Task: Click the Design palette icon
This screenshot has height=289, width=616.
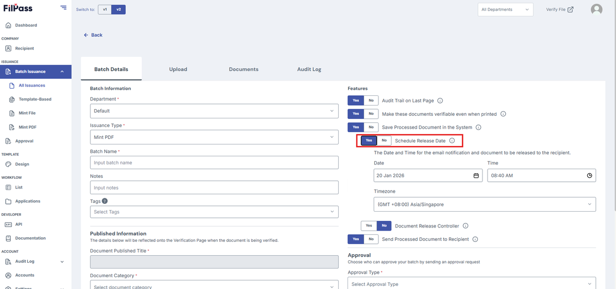Action: (8, 164)
